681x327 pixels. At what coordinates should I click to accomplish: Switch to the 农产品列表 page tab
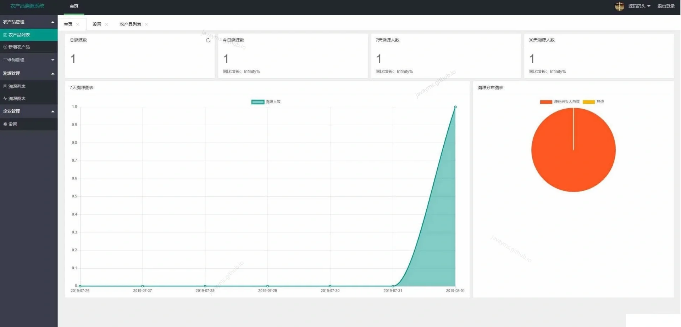pos(130,24)
